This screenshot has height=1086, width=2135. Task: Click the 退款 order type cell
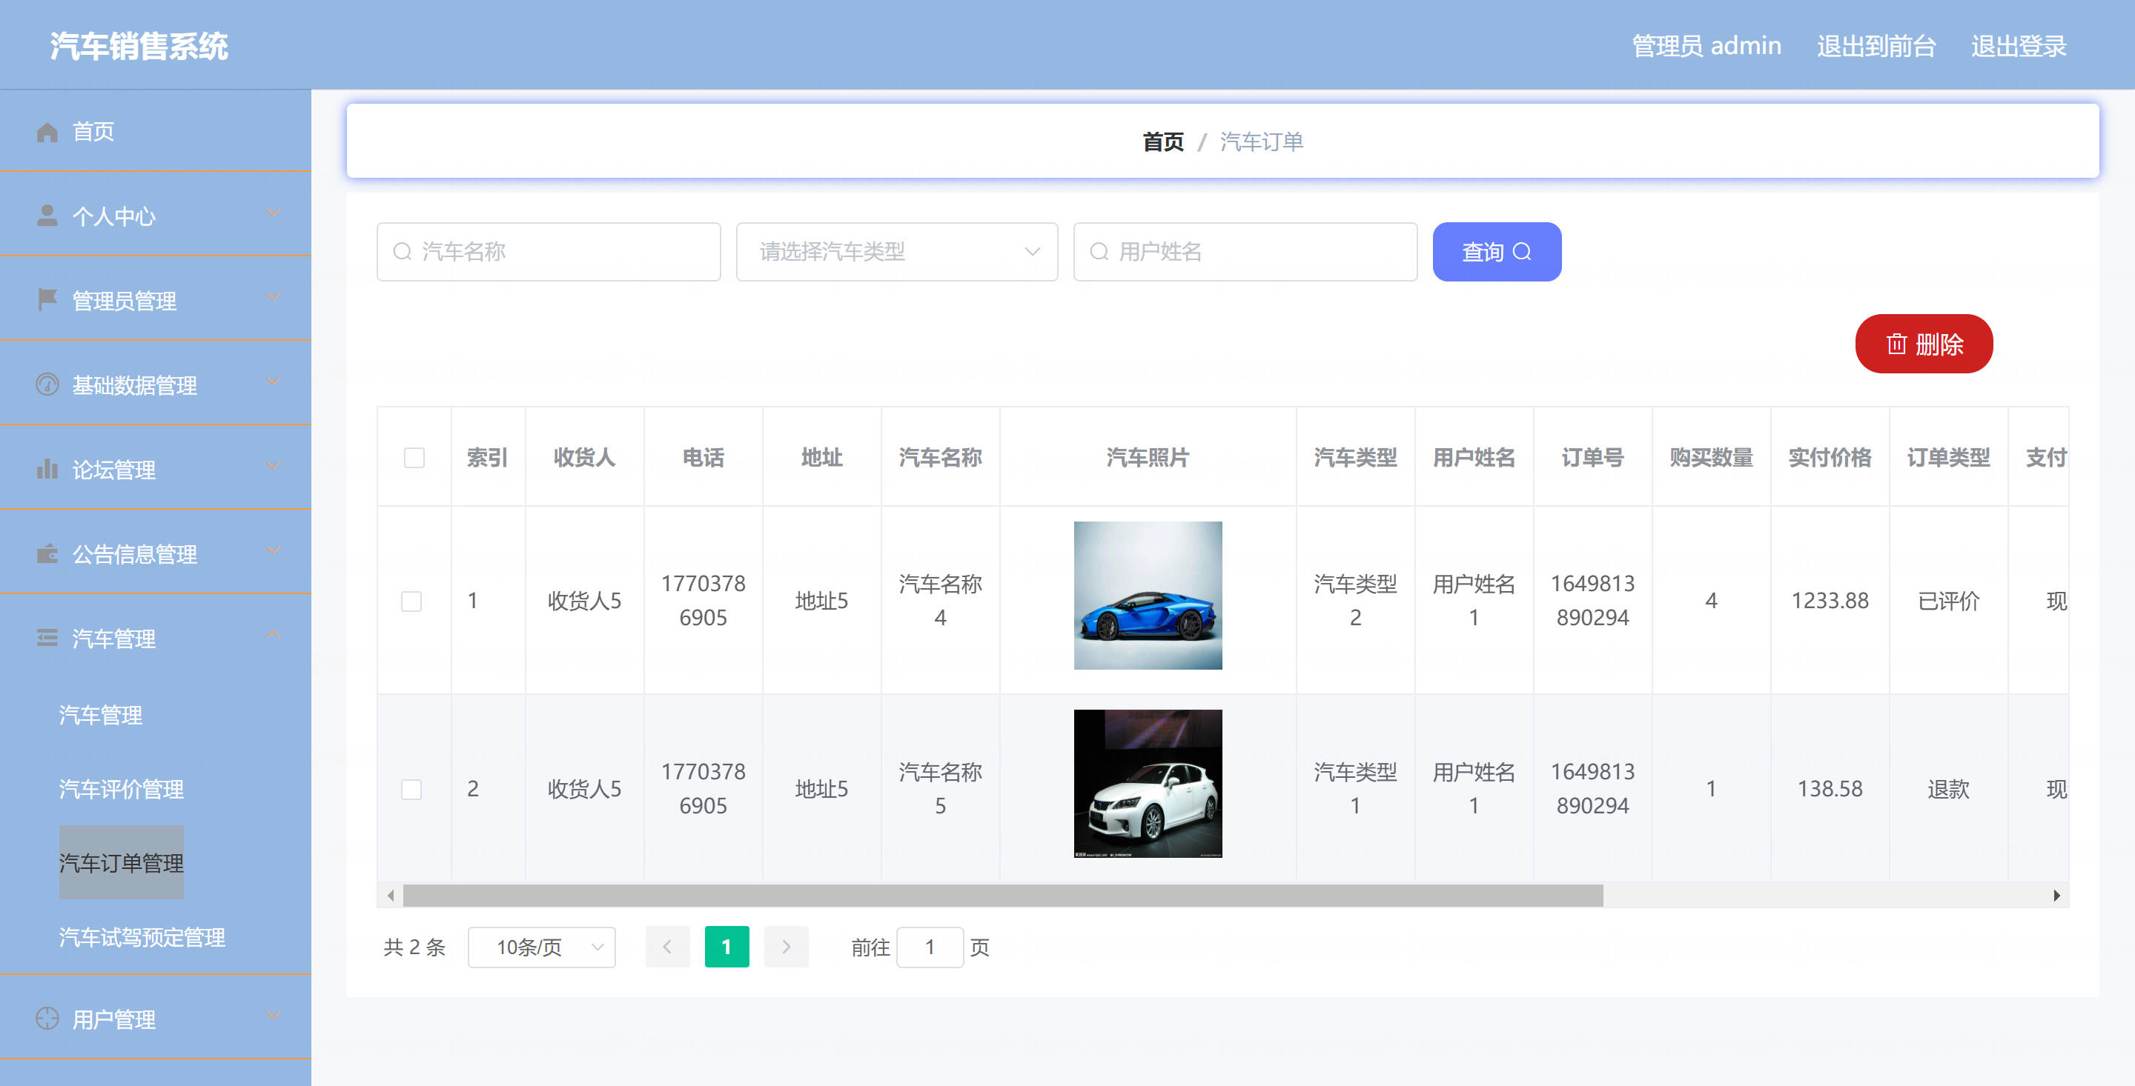tap(1947, 789)
